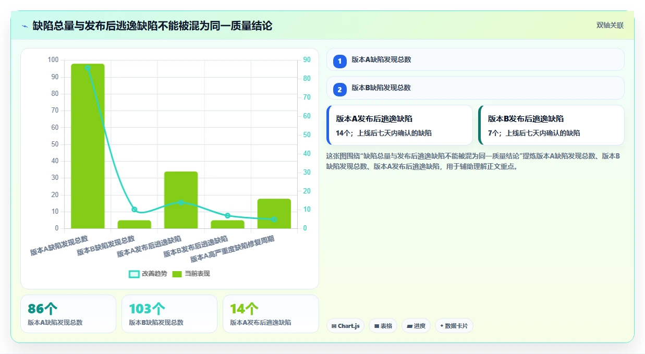This screenshot has height=354, width=645.
Task: Open the 版本A发布后逃逸缺陷 info card
Action: click(x=399, y=125)
